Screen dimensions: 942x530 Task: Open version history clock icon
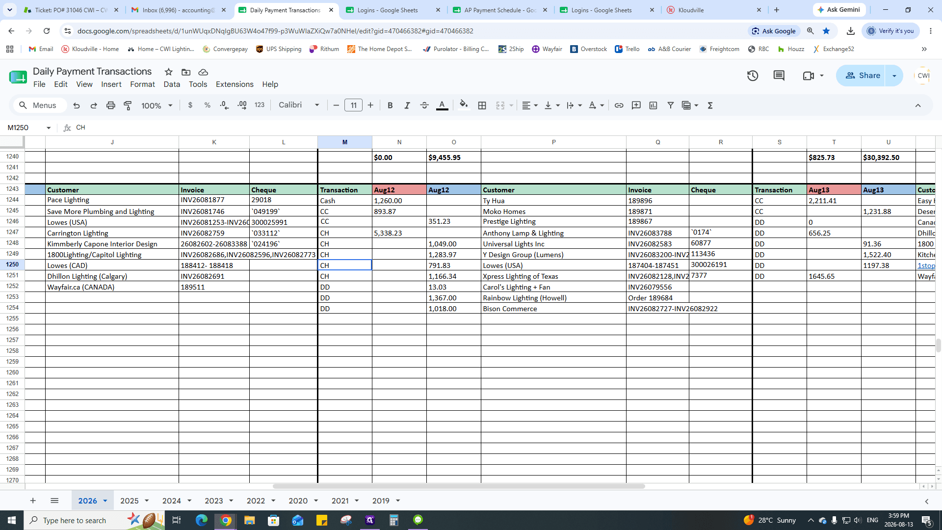pos(753,76)
